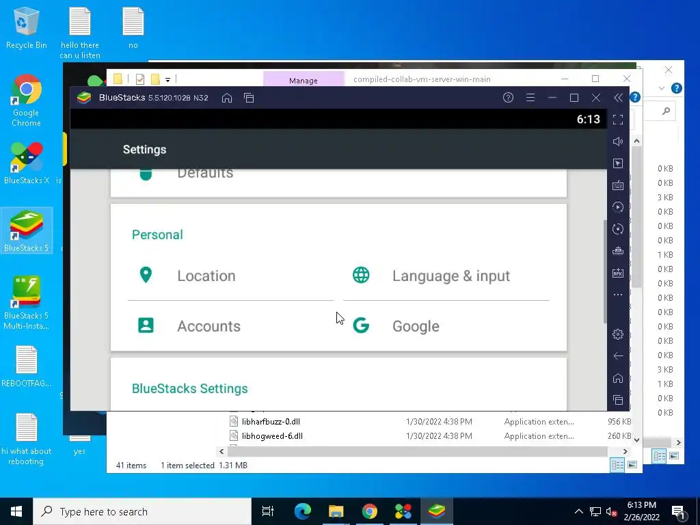The image size is (700, 525).
Task: Open Language & input settings
Action: (446, 275)
